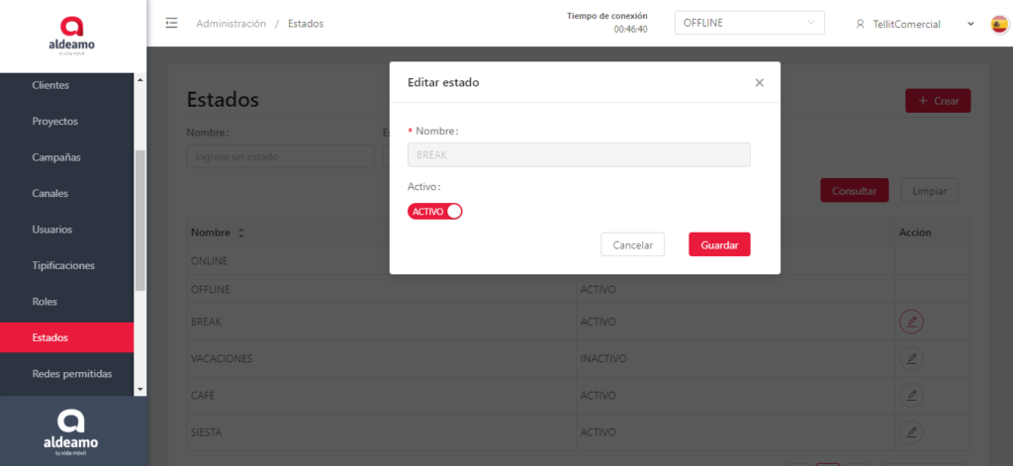The height and width of the screenshot is (466, 1013).
Task: Sort the table by Nombre column
Action: 240,233
